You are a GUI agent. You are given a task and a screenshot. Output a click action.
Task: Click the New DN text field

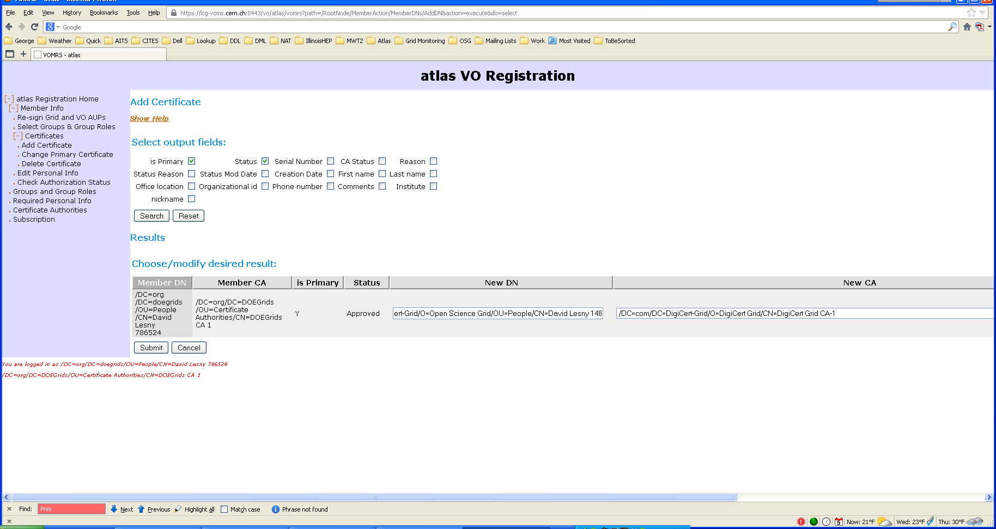tap(497, 313)
